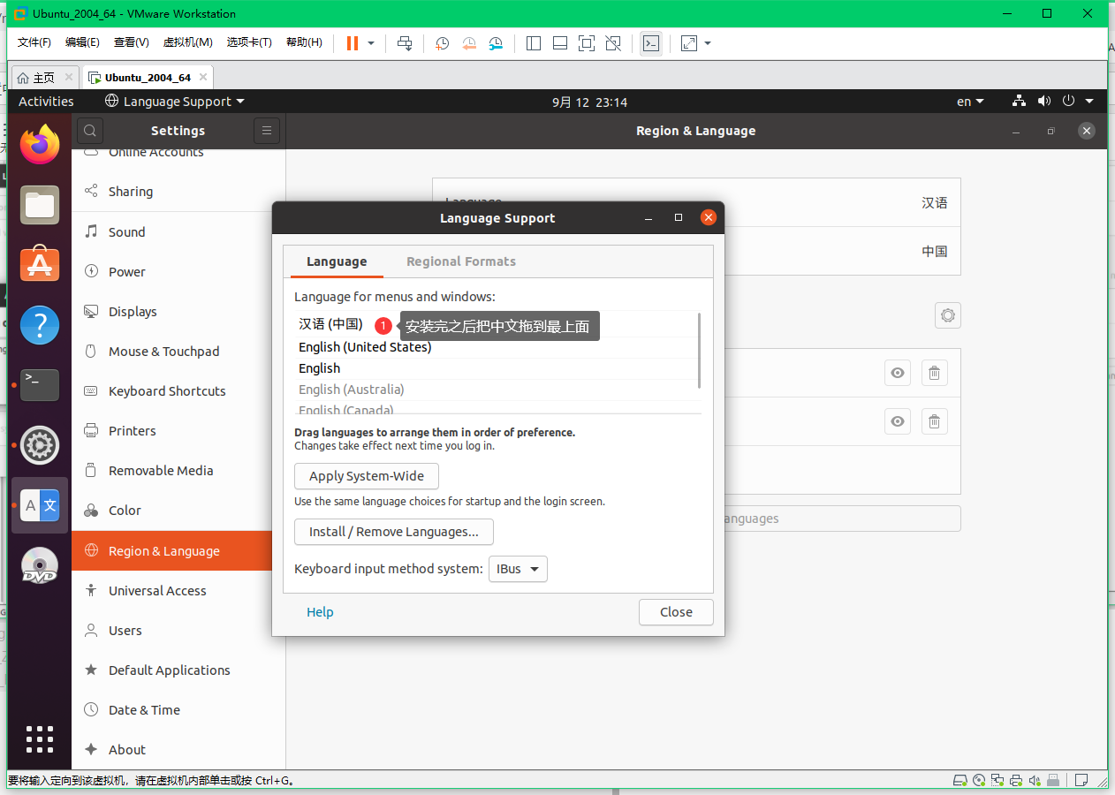Select 汉语 (中国) in language list

pos(330,324)
